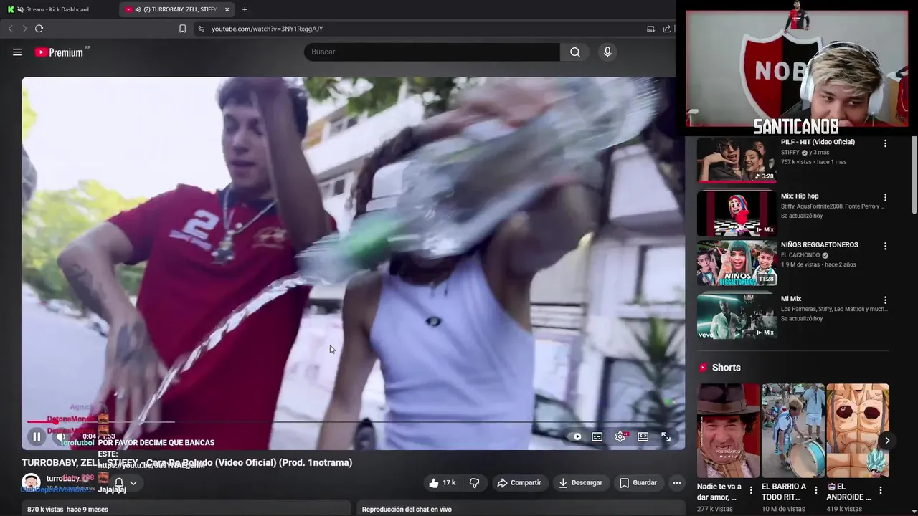Save video with Guardar button
Viewport: 918px width, 516px height.
coord(638,483)
